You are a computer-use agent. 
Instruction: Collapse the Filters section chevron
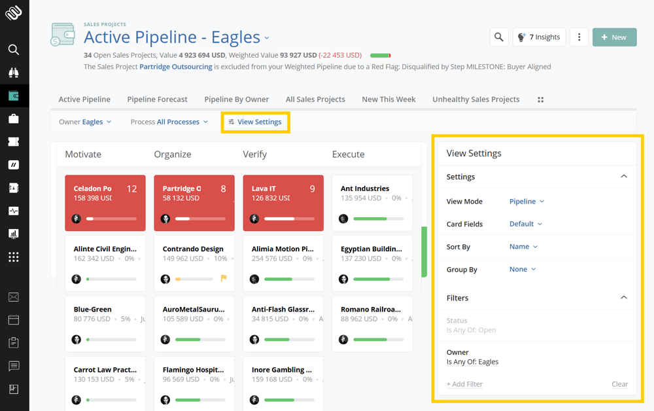pyautogui.click(x=623, y=298)
